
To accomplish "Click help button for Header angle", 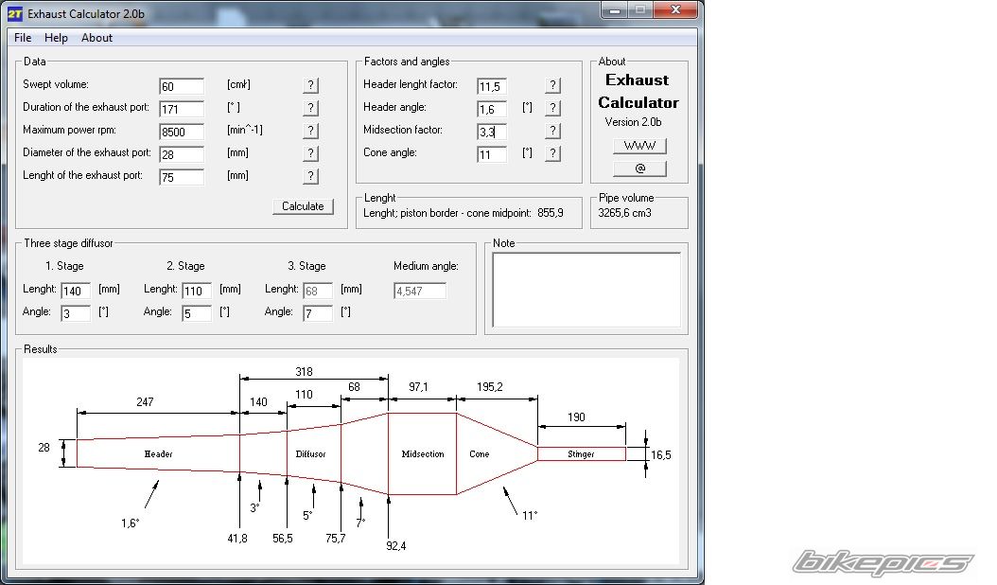I will (x=552, y=108).
